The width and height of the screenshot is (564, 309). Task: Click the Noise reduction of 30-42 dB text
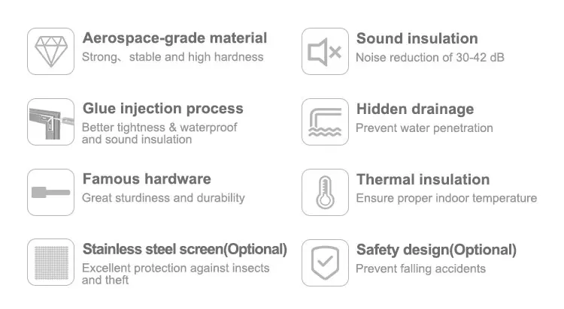[429, 57]
